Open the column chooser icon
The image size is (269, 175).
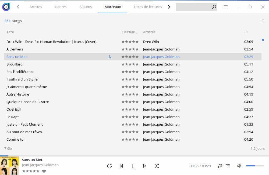coord(263,21)
